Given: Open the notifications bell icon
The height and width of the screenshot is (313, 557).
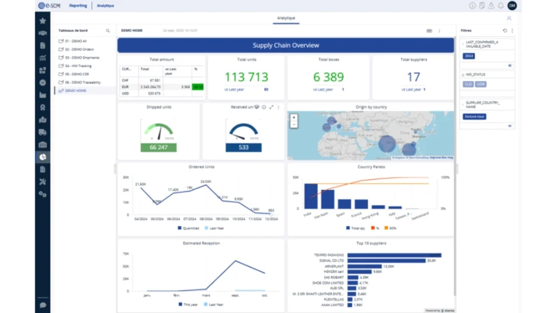Looking at the screenshot, I should (x=500, y=5).
